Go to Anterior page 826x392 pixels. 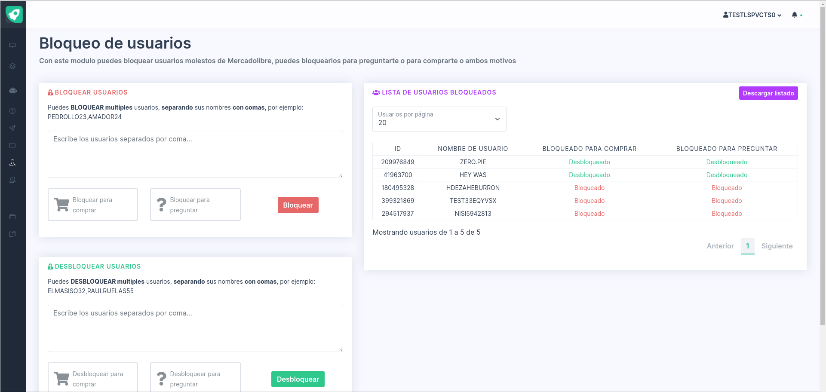(x=720, y=246)
